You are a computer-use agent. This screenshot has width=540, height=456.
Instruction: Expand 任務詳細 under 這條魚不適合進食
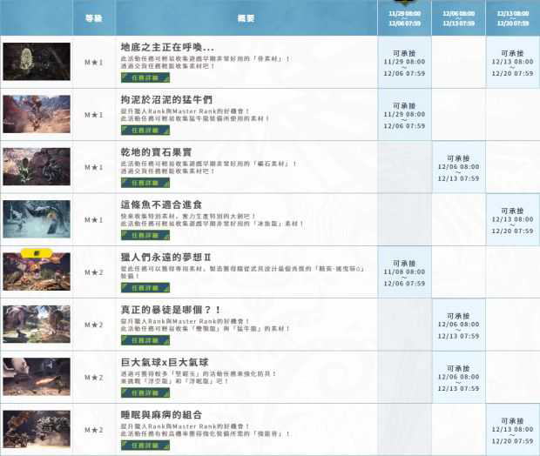(x=139, y=235)
